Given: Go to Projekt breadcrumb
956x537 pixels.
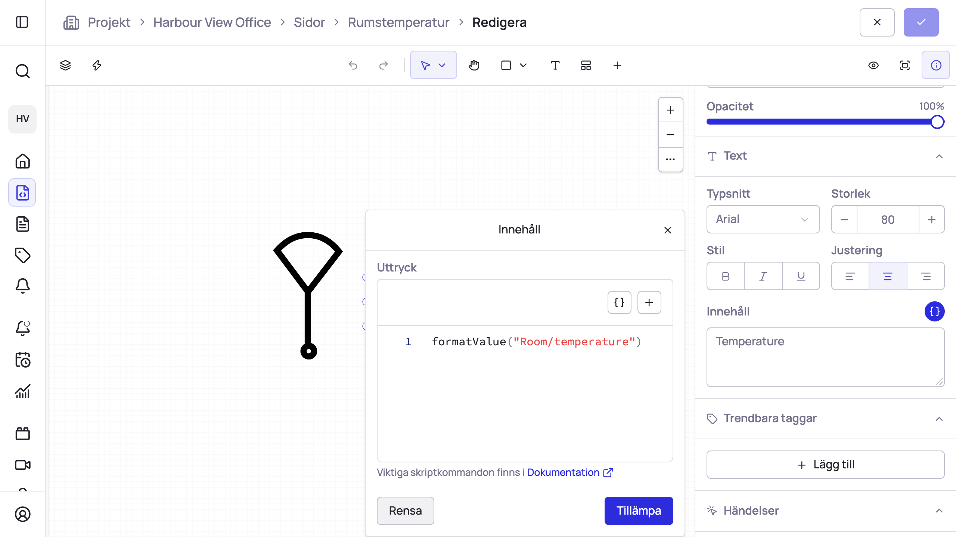Looking at the screenshot, I should tap(109, 22).
